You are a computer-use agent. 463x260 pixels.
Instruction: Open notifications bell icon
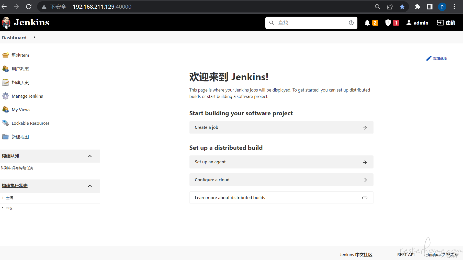367,23
